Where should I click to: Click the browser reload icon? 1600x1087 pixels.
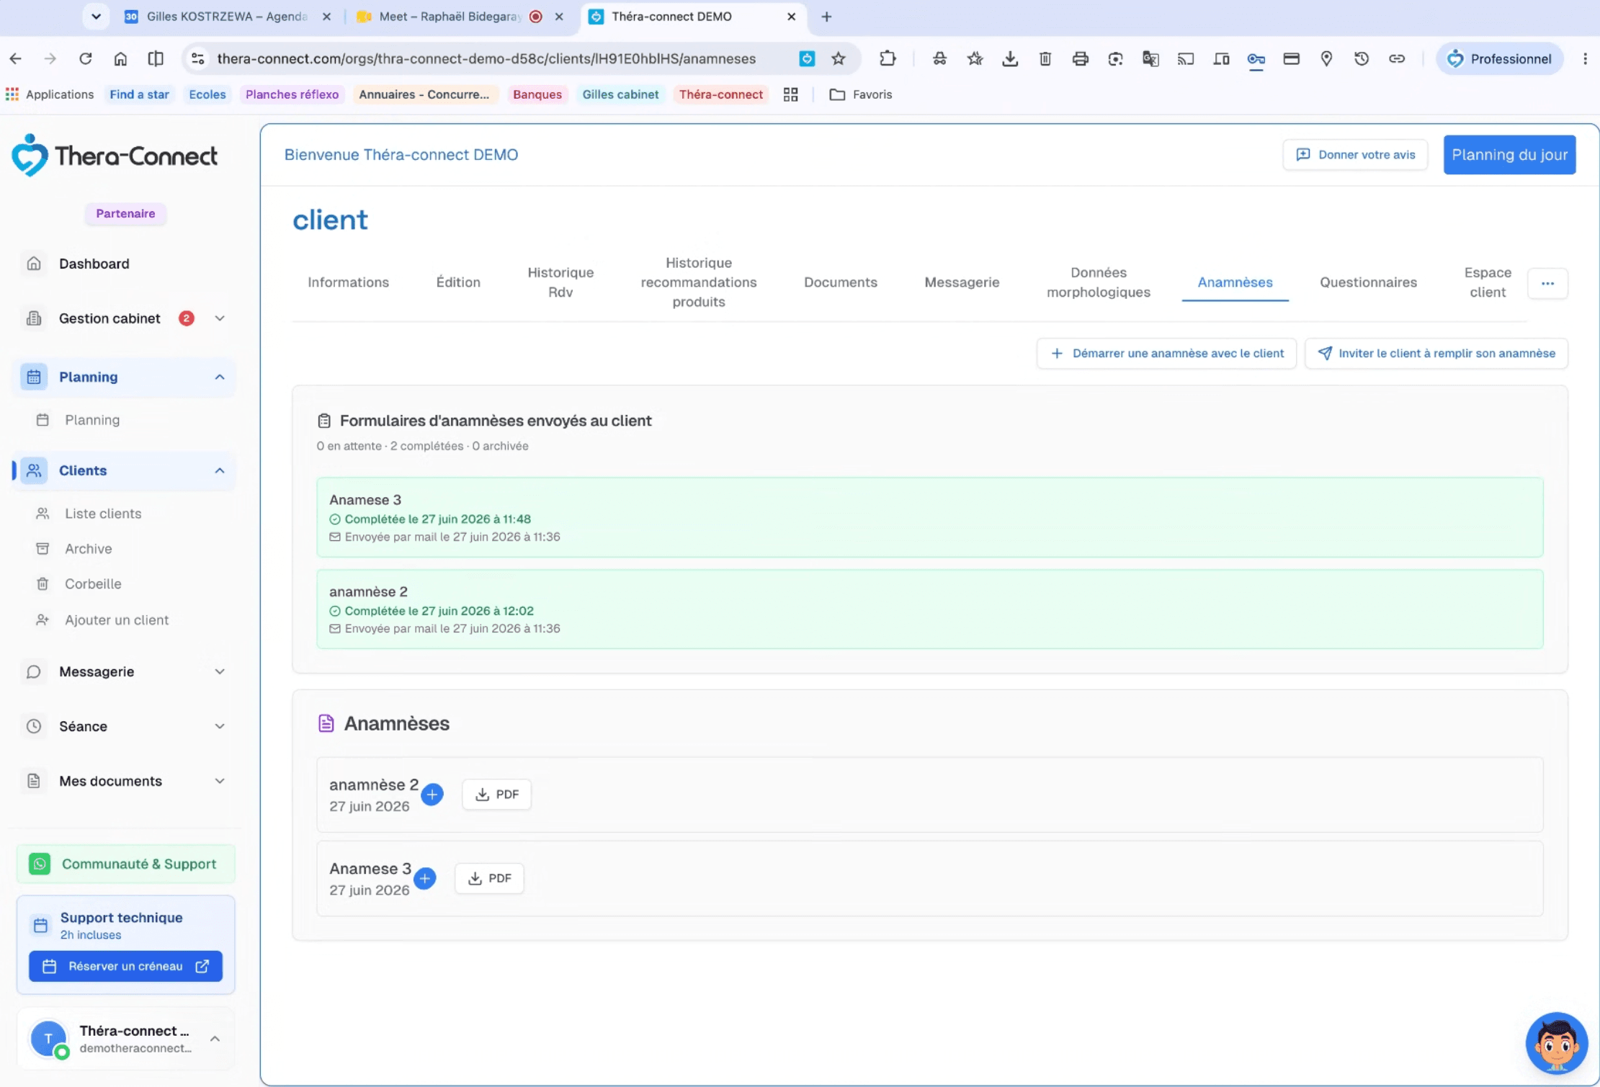coord(85,58)
